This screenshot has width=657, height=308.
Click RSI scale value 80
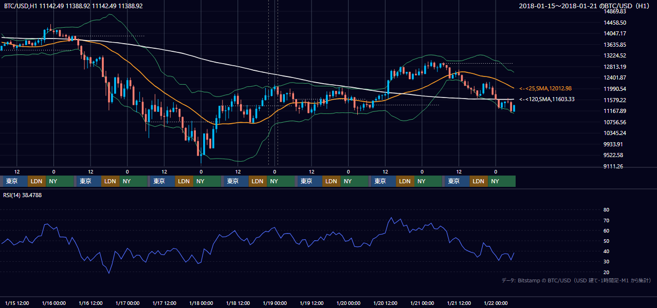(x=606, y=210)
